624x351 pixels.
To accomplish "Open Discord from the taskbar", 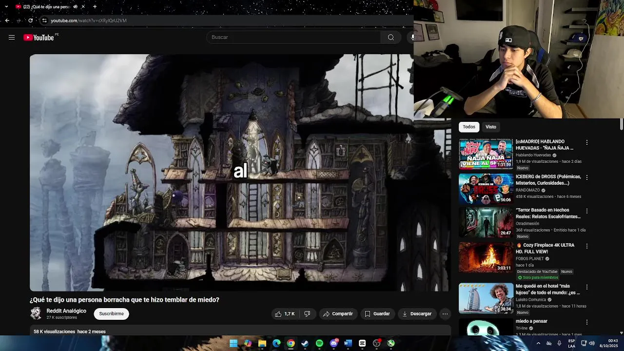I will coord(333,343).
